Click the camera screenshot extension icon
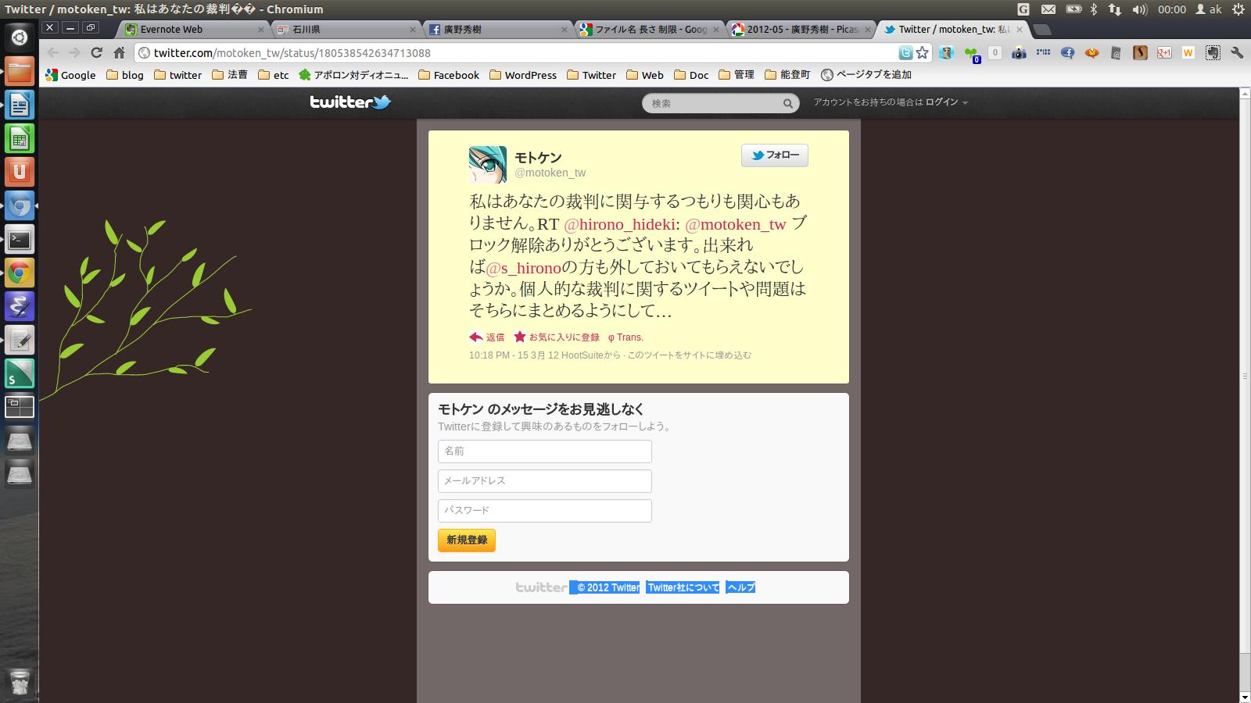 (x=1019, y=52)
